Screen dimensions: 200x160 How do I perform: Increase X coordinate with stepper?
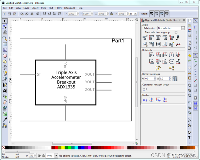[78, 13]
